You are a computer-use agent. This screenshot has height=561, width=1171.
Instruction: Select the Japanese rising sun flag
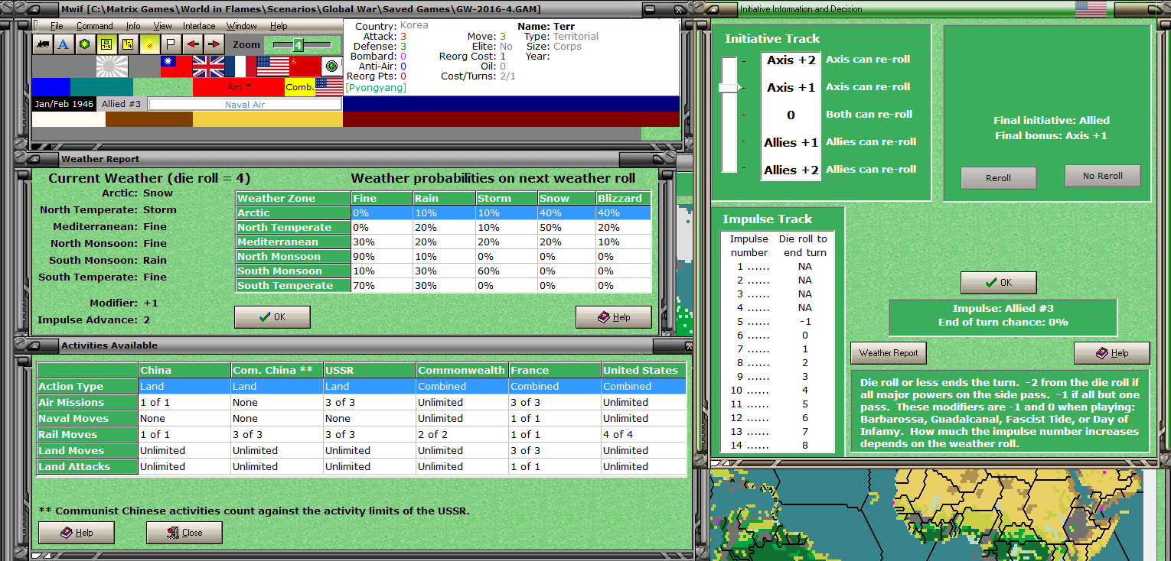112,66
